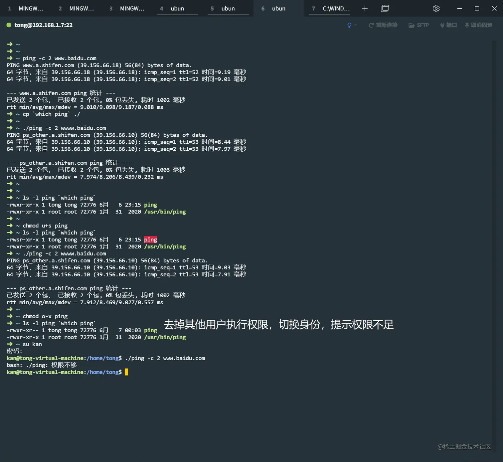
Task: Select the active tab 6 ubun
Action: 279,9
